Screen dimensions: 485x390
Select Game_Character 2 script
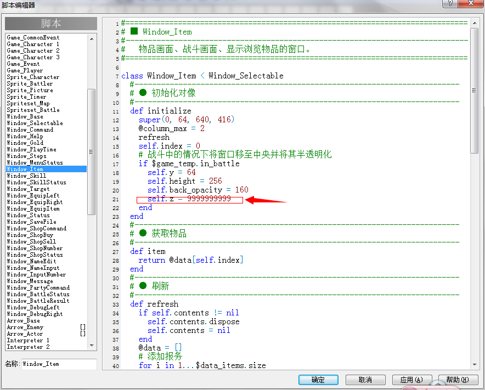click(x=33, y=50)
